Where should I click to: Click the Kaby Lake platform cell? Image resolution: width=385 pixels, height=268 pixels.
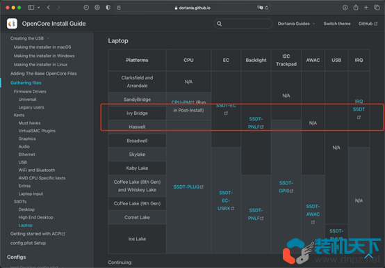click(137, 168)
